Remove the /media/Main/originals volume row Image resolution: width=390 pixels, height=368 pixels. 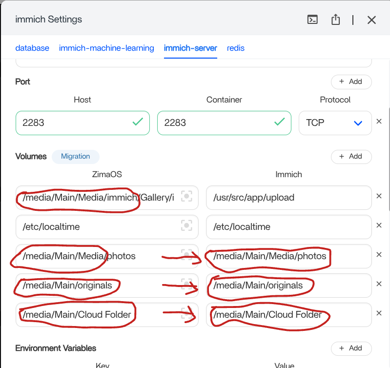(379, 284)
